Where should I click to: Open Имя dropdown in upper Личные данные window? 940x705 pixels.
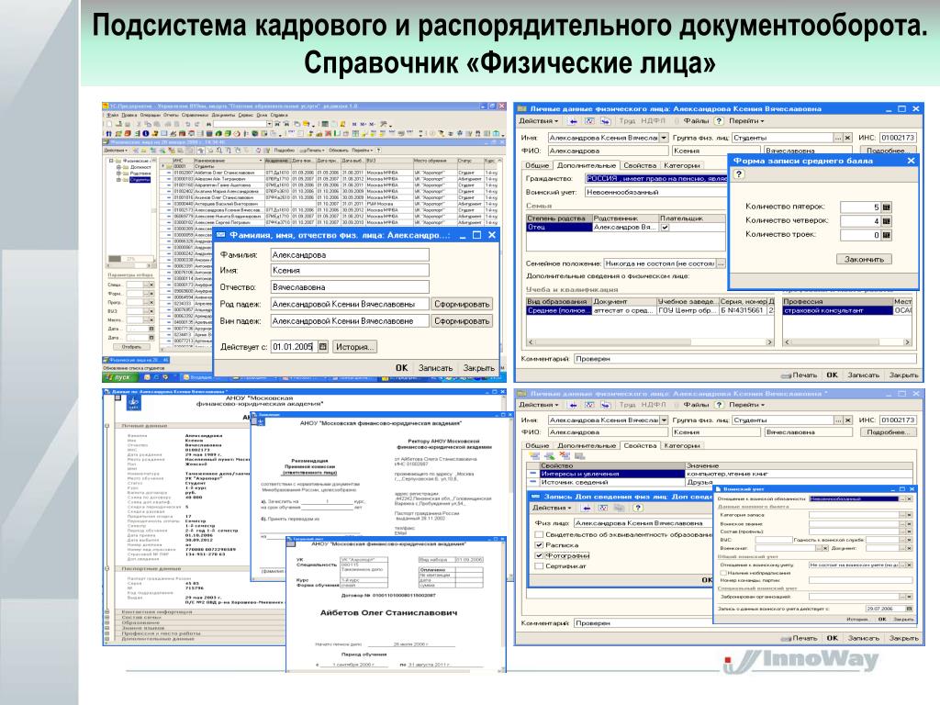pyautogui.click(x=664, y=138)
